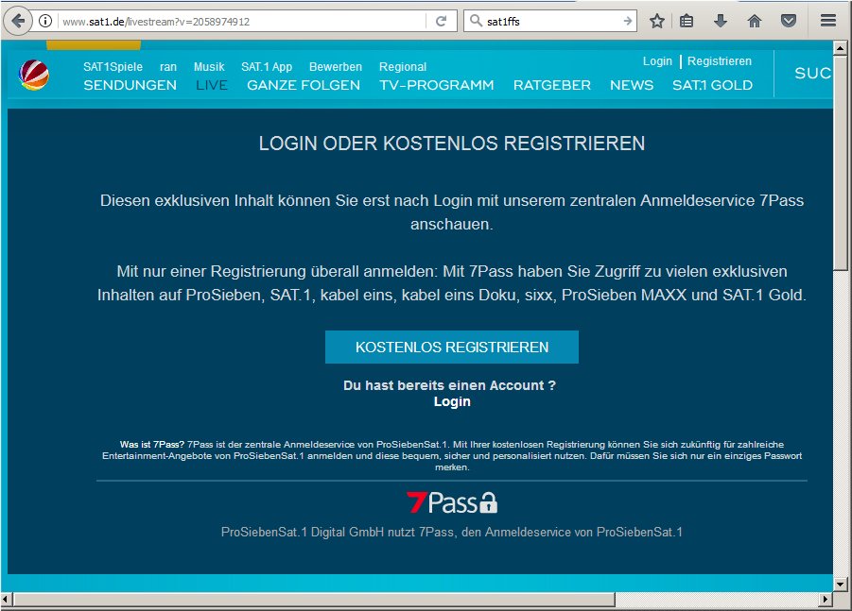Click vertical scrollbar down arrow
Screen dimensions: 852x611
point(841,585)
